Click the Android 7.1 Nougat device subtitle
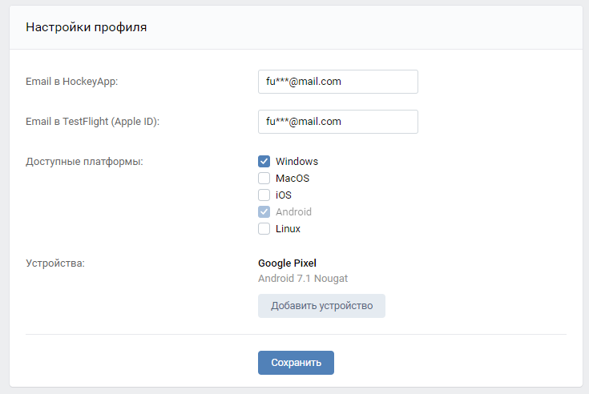Image resolution: width=589 pixels, height=394 pixels. (x=303, y=279)
